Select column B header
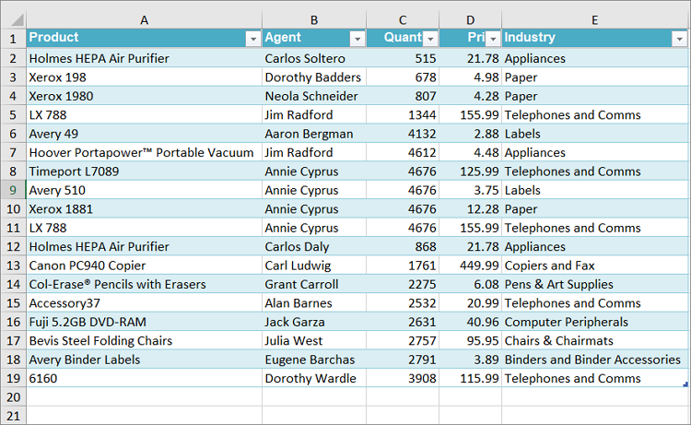 (314, 20)
